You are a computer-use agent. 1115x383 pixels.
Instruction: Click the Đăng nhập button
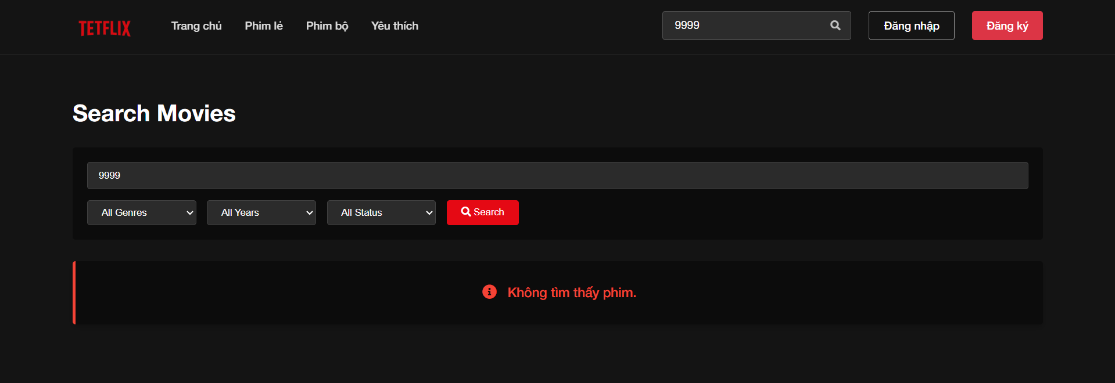point(912,26)
